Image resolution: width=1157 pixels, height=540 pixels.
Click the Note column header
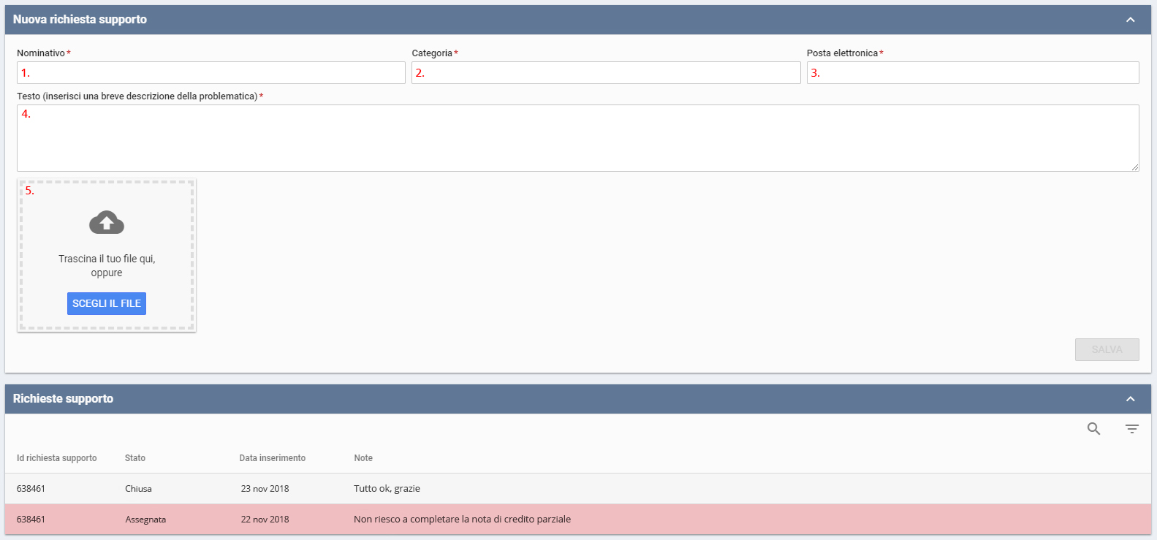(363, 458)
